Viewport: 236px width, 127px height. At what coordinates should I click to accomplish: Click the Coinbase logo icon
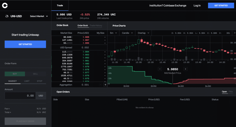pos(5,5)
